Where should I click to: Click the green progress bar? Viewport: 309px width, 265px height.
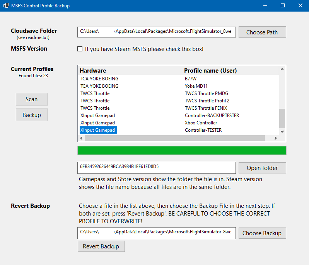[x=182, y=150]
